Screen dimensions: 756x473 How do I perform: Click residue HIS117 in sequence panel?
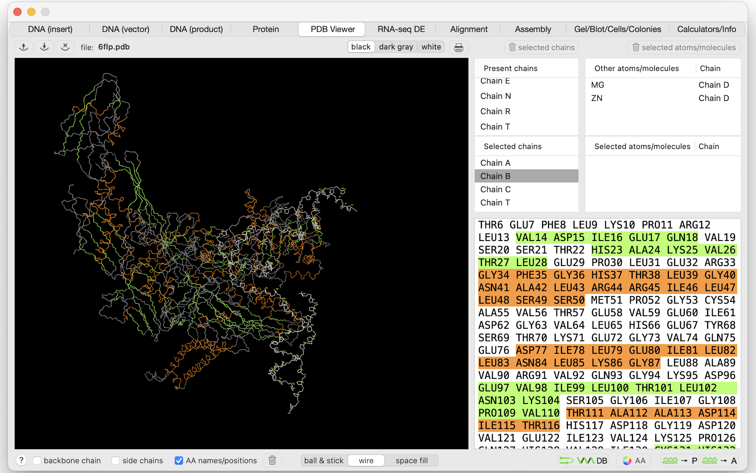pos(585,425)
